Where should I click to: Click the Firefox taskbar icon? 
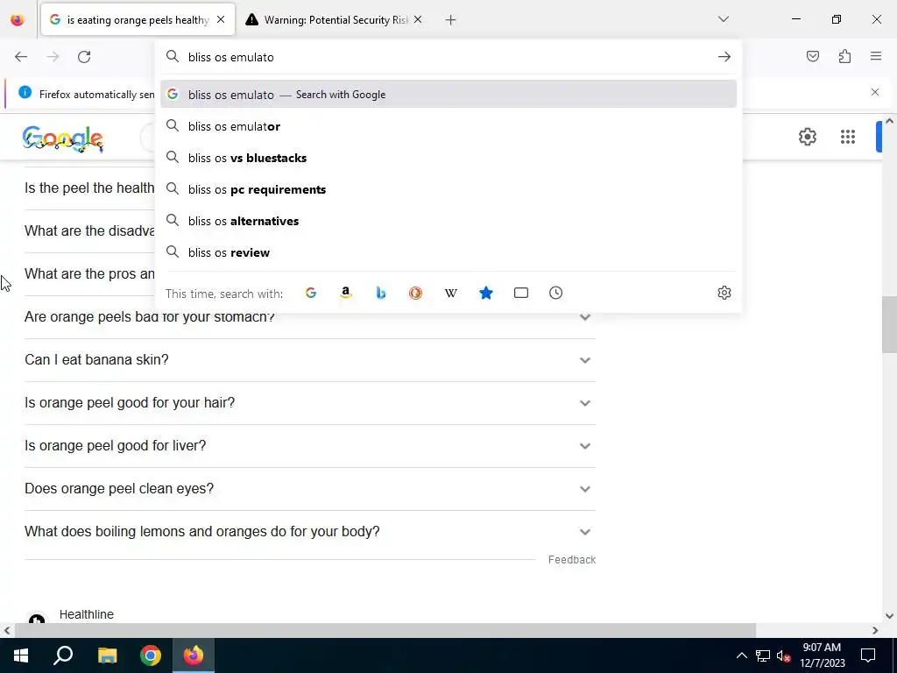(x=194, y=655)
